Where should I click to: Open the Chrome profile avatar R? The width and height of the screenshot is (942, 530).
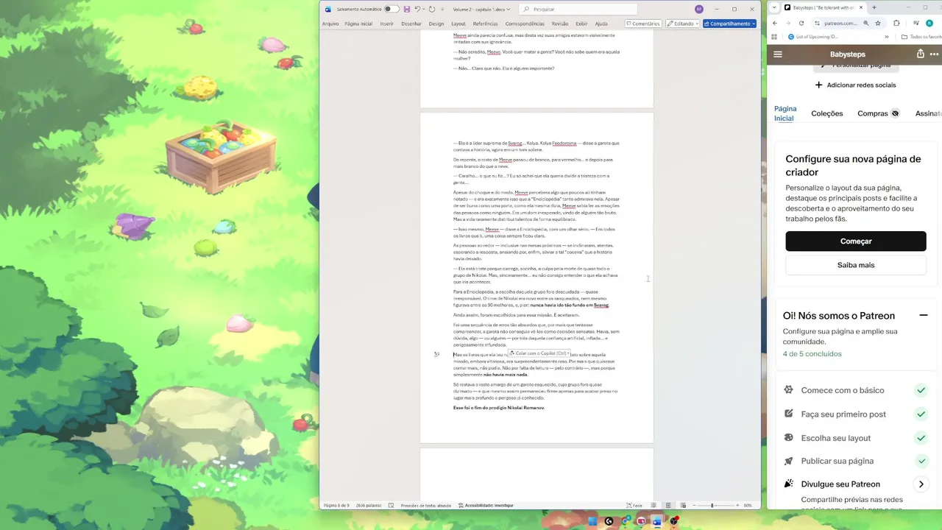929,24
